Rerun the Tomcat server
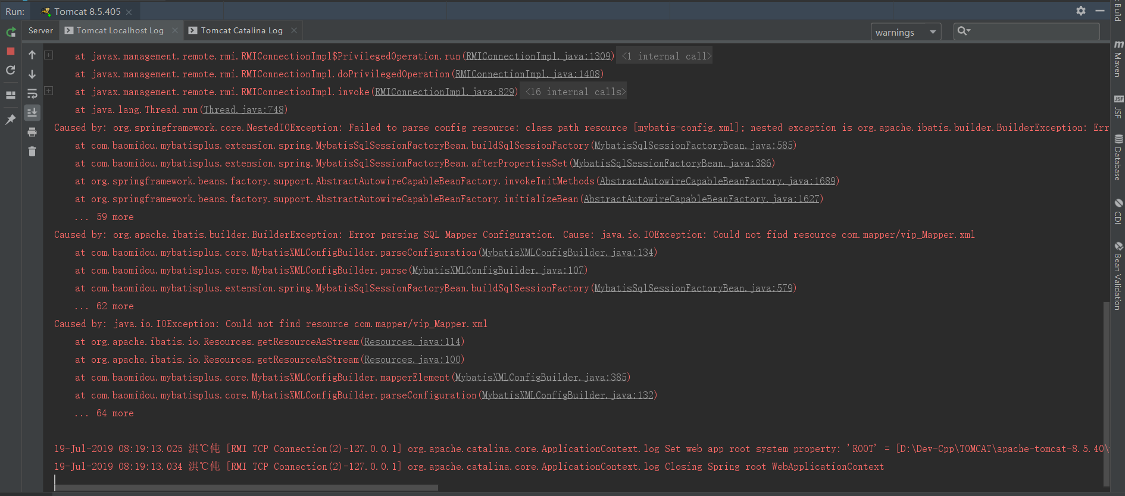 11,32
